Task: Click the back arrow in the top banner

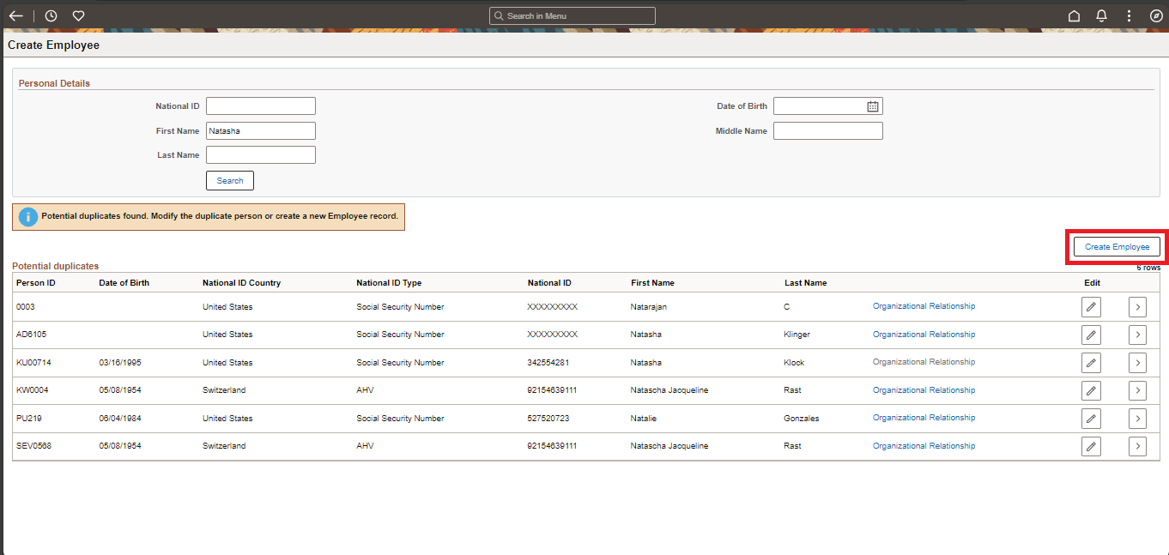Action: point(15,15)
